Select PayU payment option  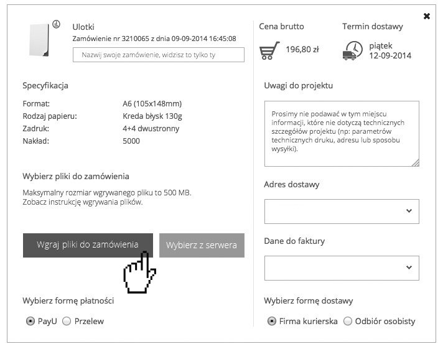(30, 322)
